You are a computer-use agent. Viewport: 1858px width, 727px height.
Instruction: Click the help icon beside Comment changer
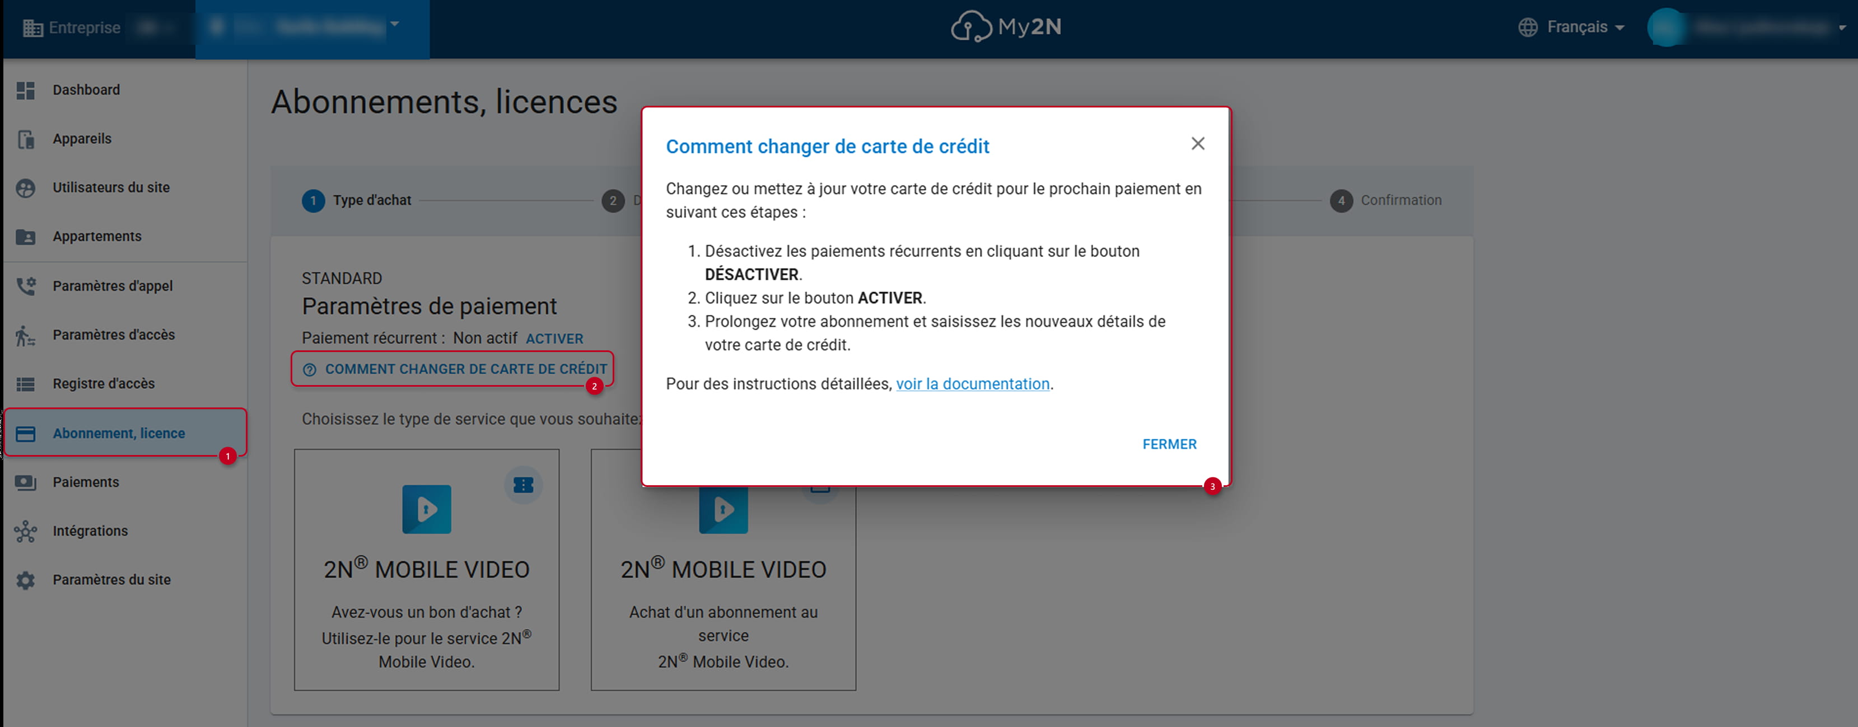[x=310, y=369]
